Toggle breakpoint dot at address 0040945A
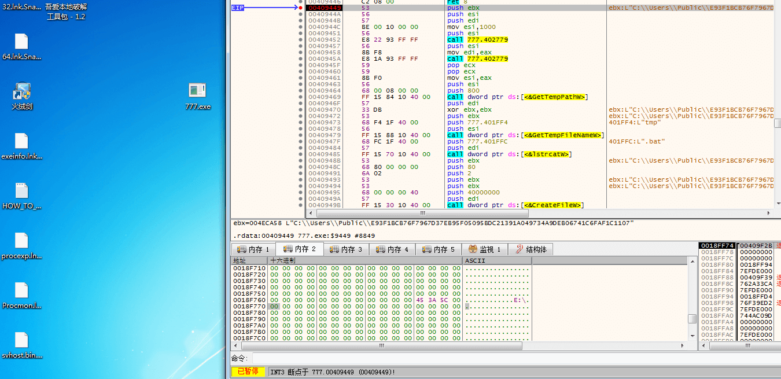This screenshot has width=781, height=379. pyautogui.click(x=300, y=59)
